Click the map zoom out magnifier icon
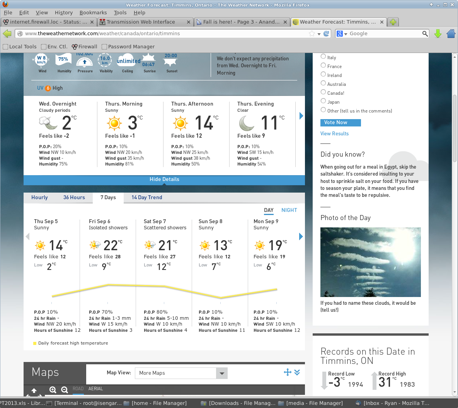The width and height of the screenshot is (458, 408). (65, 390)
